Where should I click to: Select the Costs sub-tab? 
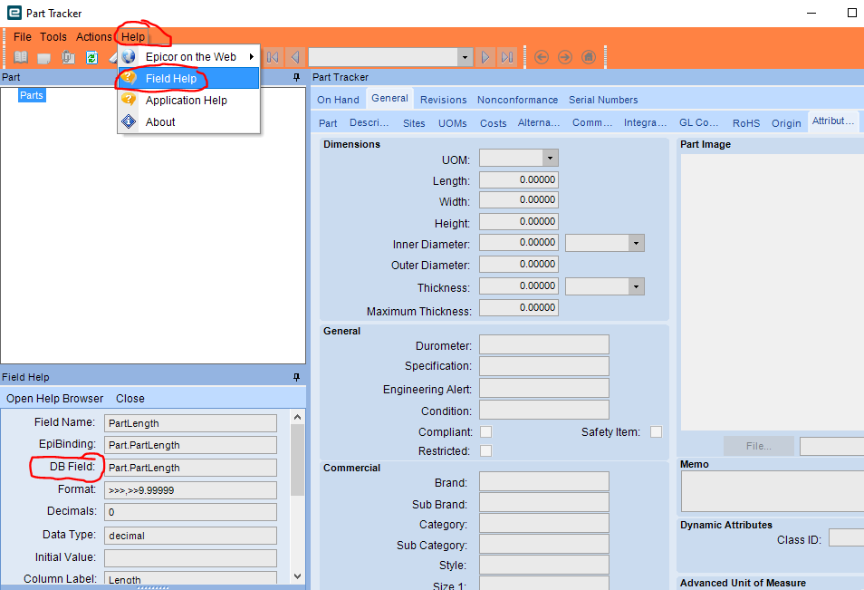coord(494,123)
